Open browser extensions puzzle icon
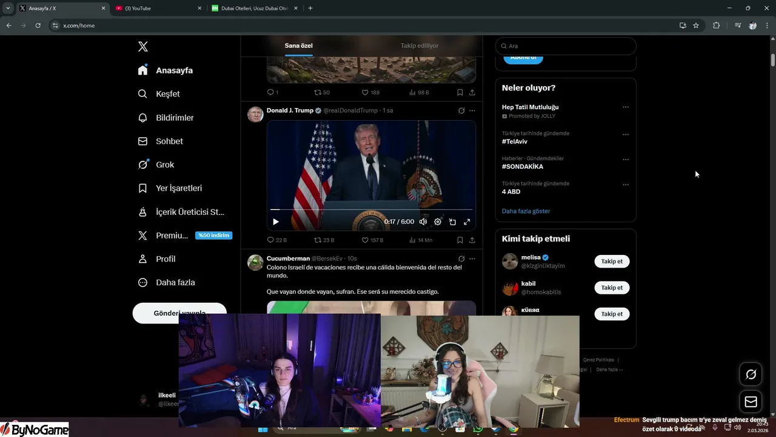776x437 pixels. pos(716,25)
